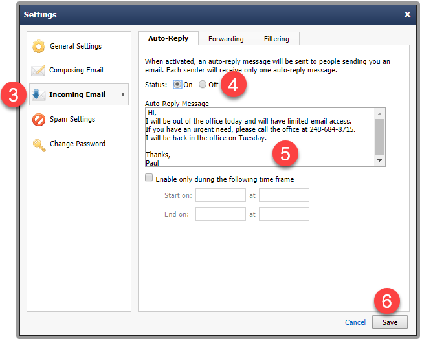Click the Change Password key icon
The image size is (422, 341).
coord(39,145)
